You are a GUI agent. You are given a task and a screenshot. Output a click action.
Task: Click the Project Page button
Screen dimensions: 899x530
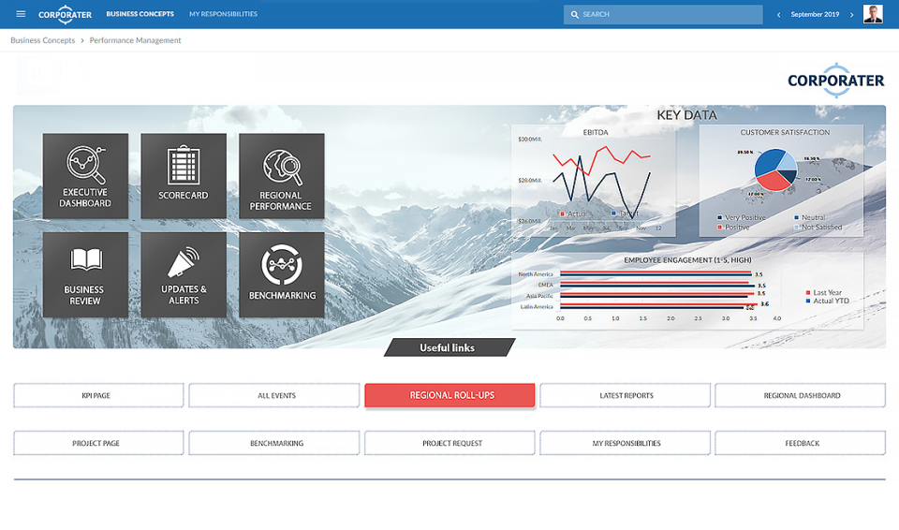pos(98,443)
